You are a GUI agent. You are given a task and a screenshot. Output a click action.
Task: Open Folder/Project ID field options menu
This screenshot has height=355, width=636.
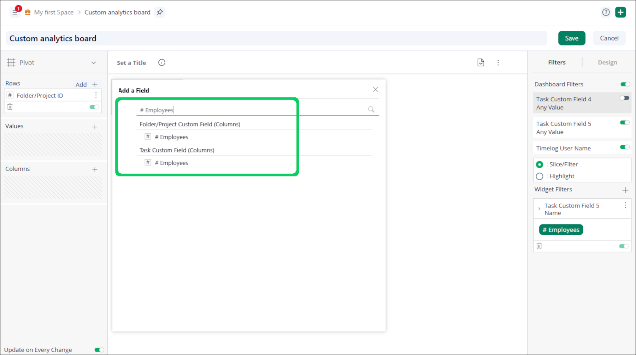[96, 95]
